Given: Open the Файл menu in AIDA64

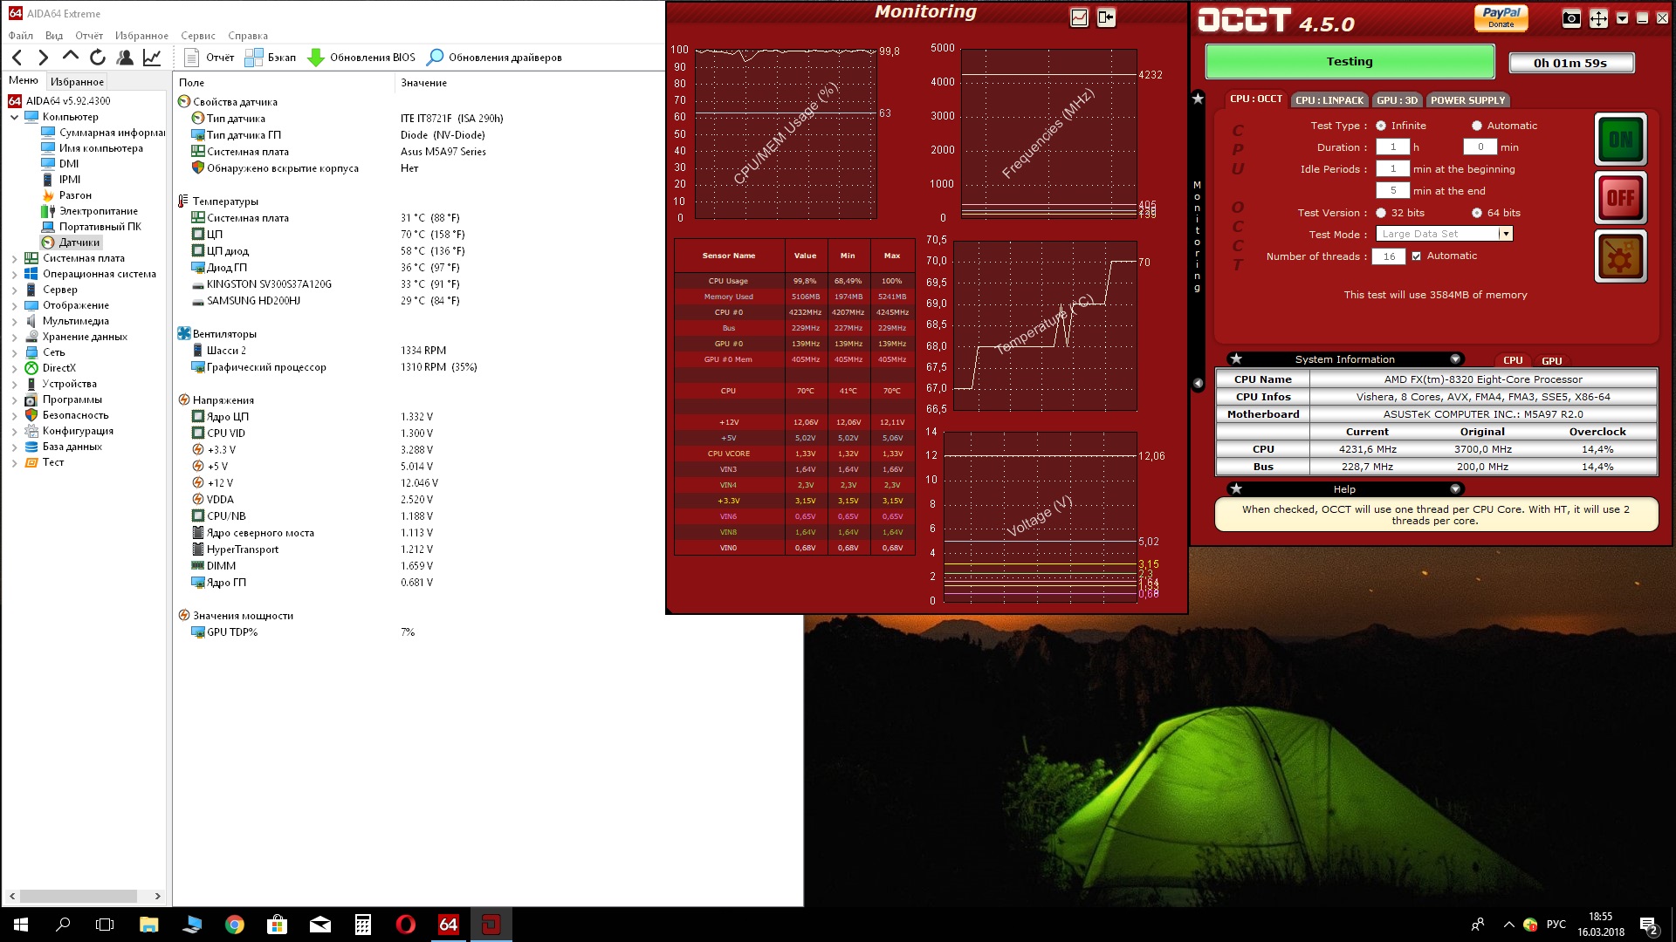Looking at the screenshot, I should pos(21,36).
